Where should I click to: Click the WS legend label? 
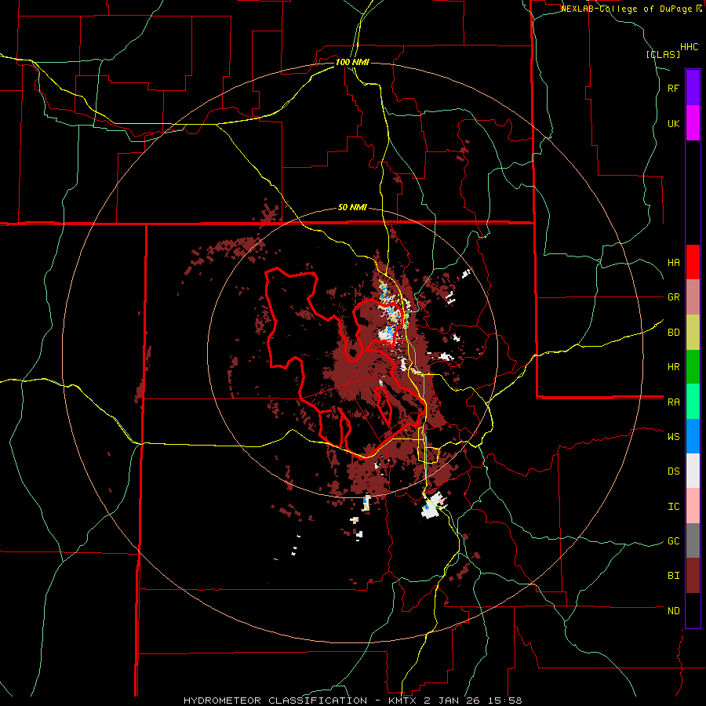(x=673, y=437)
